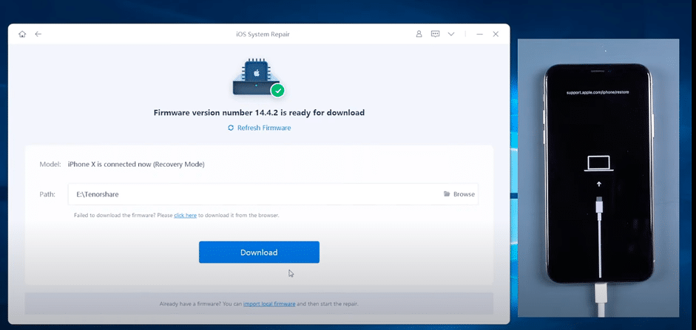Expand the title bar chevron menu
696x330 pixels.
click(x=451, y=34)
